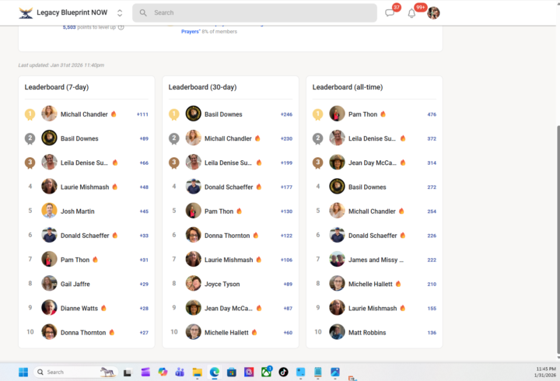Open Michall Chandler's name in 30-day leaderboard
The width and height of the screenshot is (560, 381).
(x=228, y=138)
